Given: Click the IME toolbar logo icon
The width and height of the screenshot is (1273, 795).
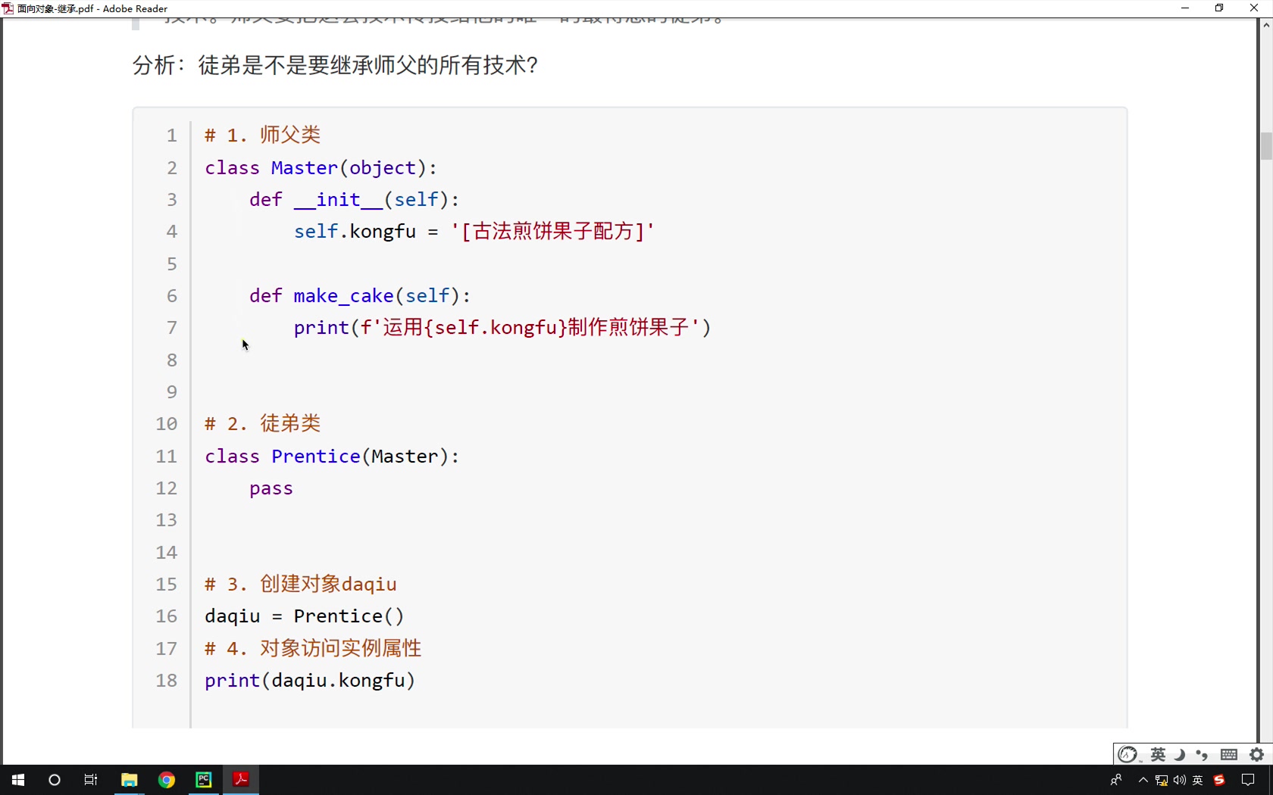Looking at the screenshot, I should pos(1128,755).
